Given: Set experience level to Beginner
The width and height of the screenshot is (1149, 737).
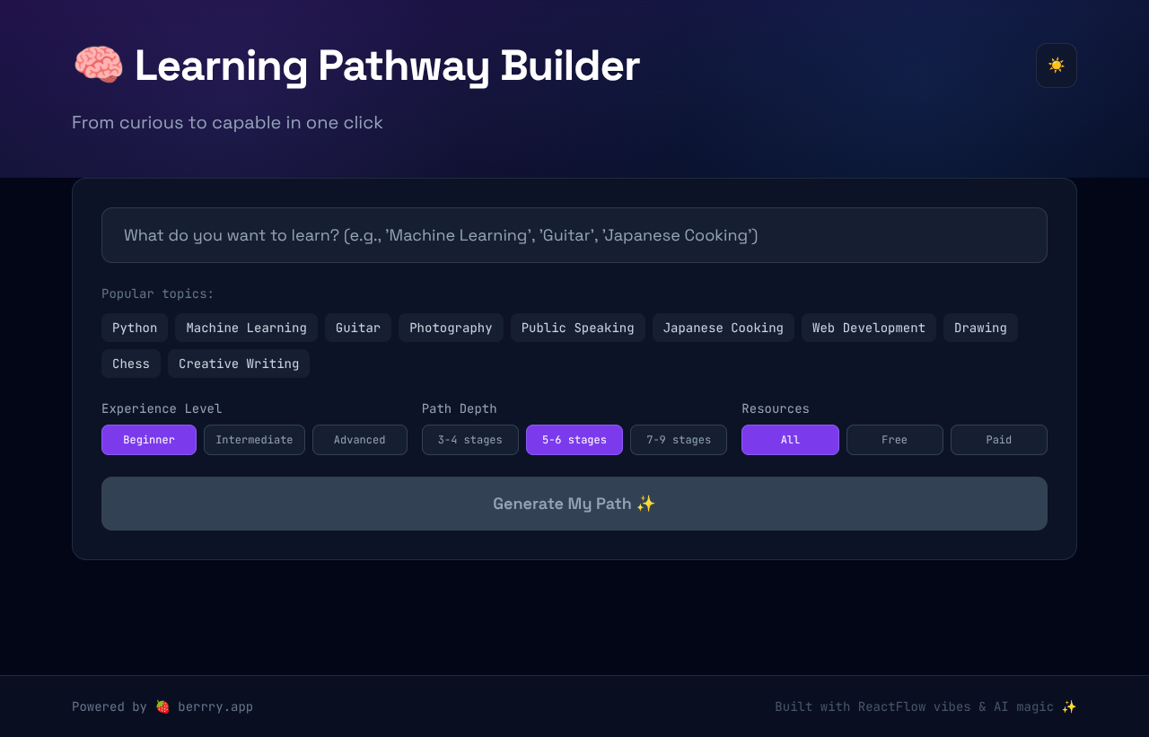Looking at the screenshot, I should point(149,440).
